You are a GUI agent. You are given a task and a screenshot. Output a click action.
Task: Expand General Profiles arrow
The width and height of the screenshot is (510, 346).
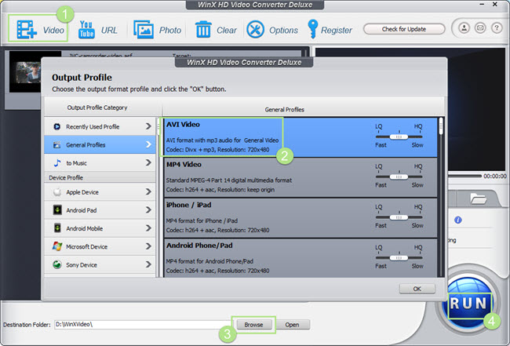(148, 144)
